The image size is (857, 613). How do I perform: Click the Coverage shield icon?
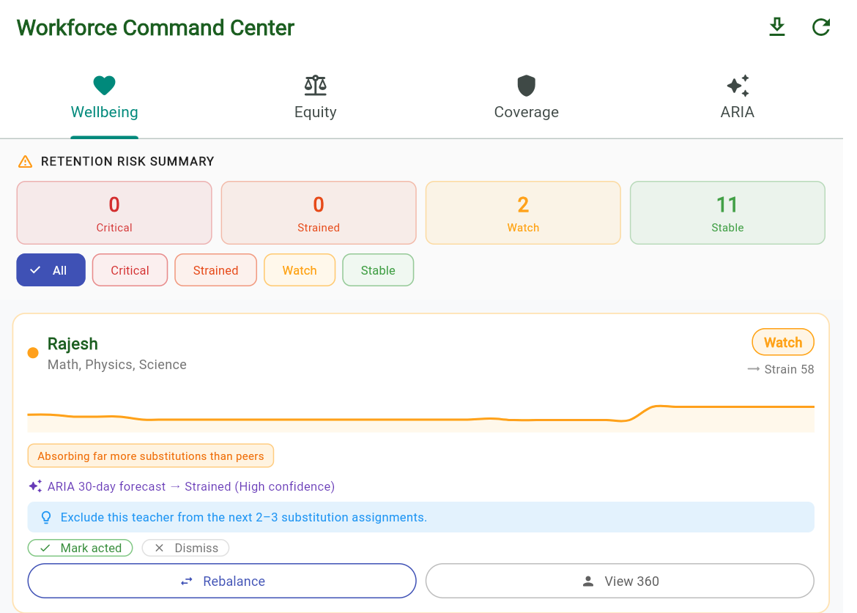click(x=527, y=85)
